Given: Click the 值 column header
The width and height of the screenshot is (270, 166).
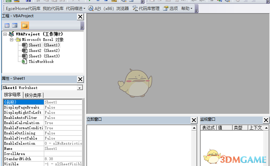Looking at the screenshot, I should [224, 128].
